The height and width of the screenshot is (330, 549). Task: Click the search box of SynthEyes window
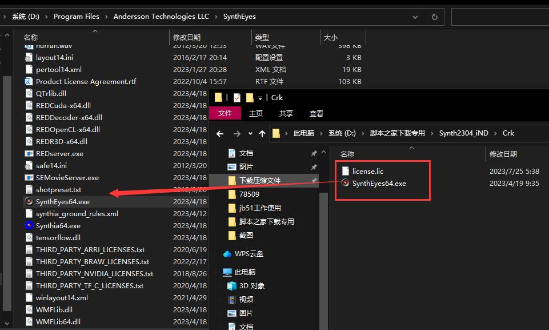(500, 17)
